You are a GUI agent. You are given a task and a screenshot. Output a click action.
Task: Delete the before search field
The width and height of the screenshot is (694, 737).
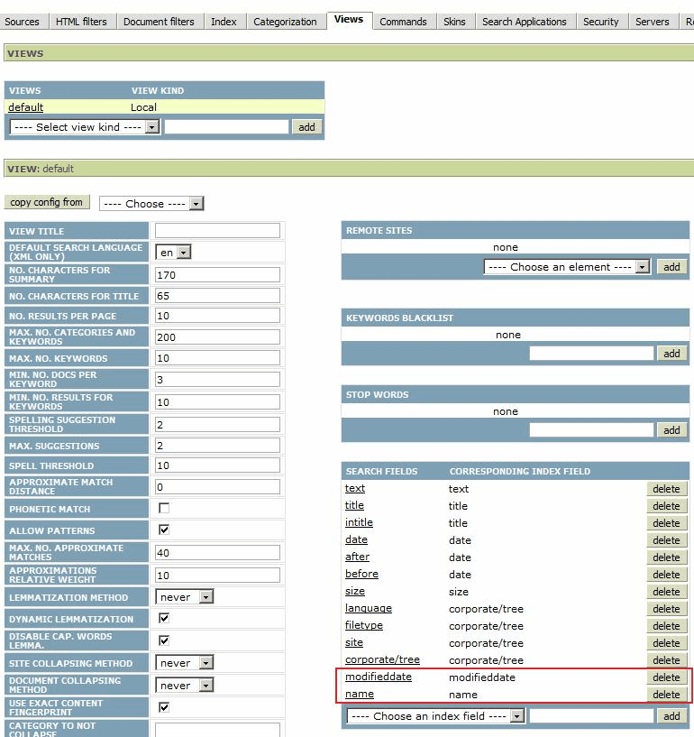click(x=666, y=575)
